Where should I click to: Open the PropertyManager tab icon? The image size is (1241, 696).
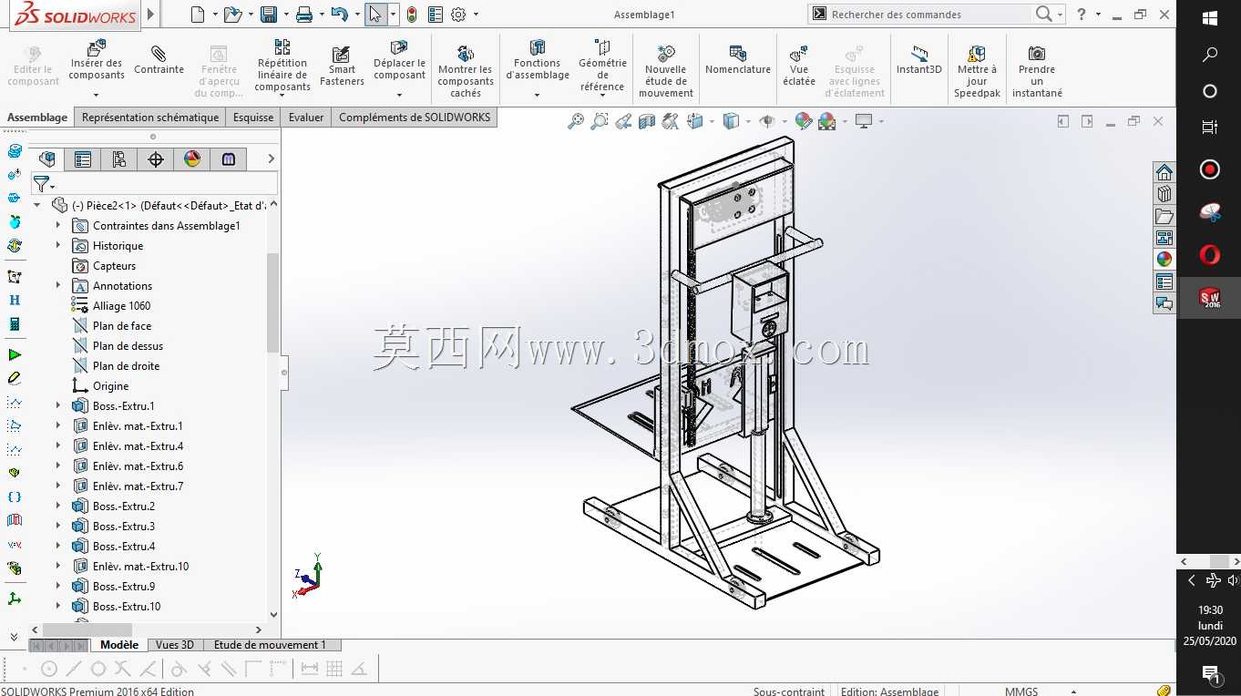[83, 159]
